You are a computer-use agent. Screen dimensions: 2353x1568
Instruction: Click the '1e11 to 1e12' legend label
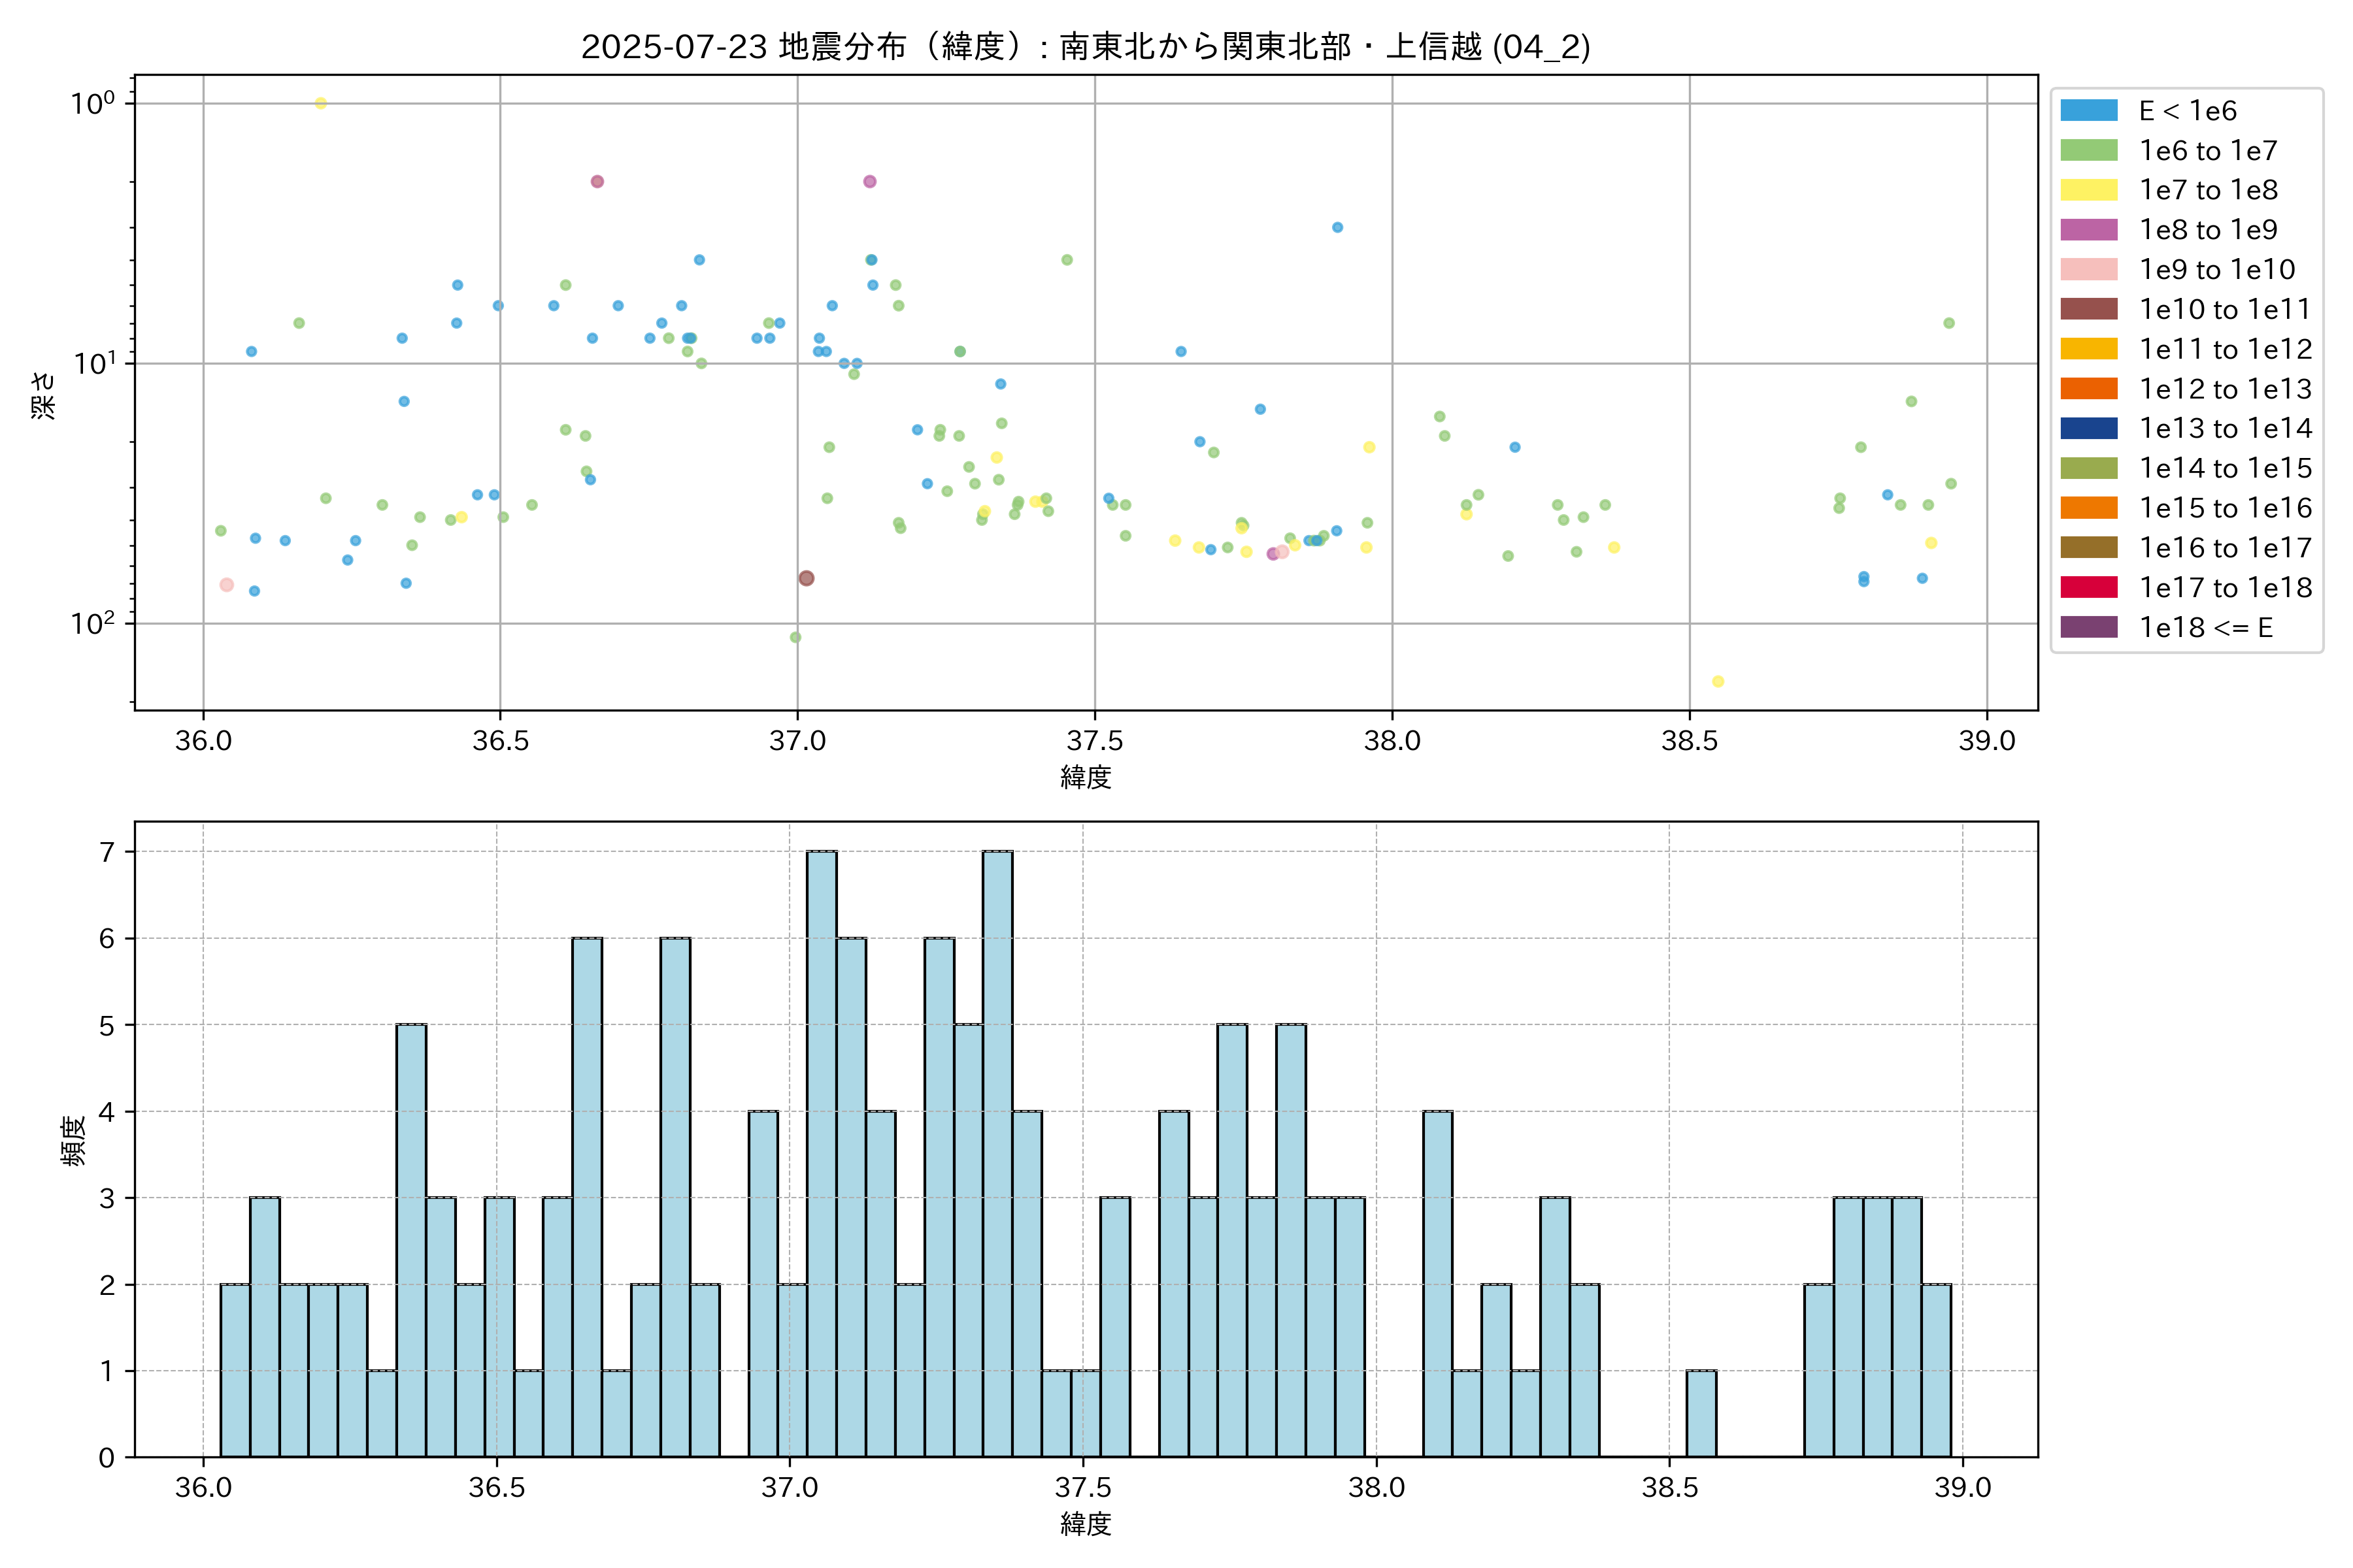coord(2225,349)
